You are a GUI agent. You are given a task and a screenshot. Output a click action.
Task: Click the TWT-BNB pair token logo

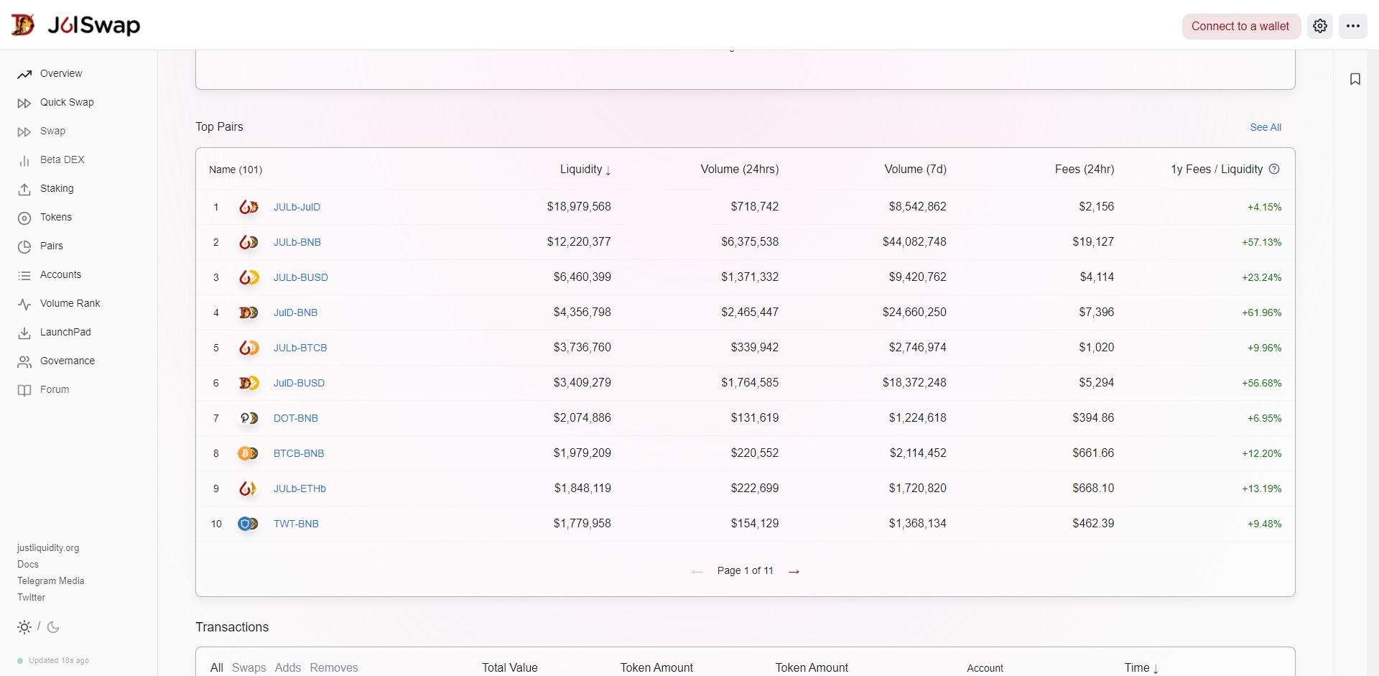pyautogui.click(x=249, y=524)
